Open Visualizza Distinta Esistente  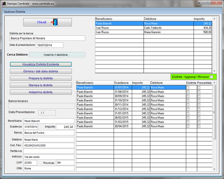tap(41, 64)
